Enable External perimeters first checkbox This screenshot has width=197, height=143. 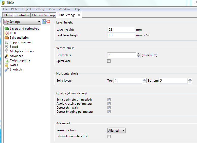tap(109, 136)
